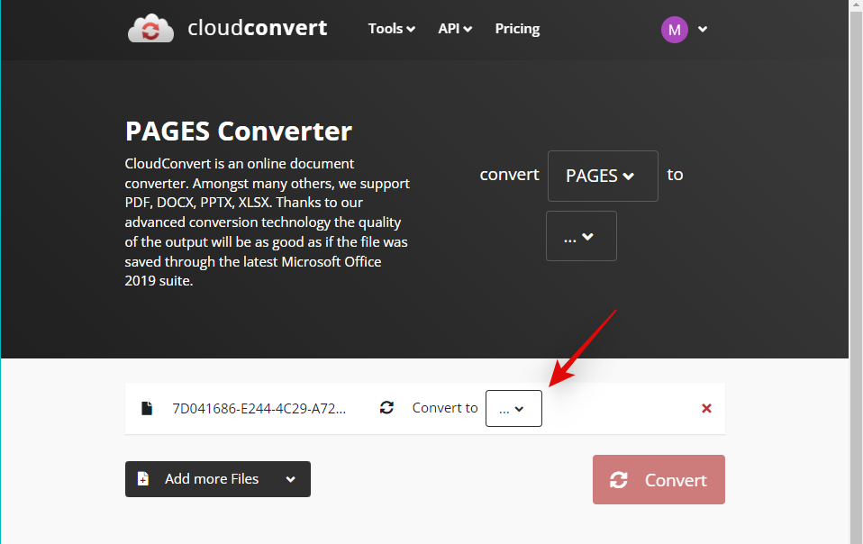The height and width of the screenshot is (544, 863).
Task: Expand the Add more Files dropdown arrow
Action: click(x=290, y=478)
